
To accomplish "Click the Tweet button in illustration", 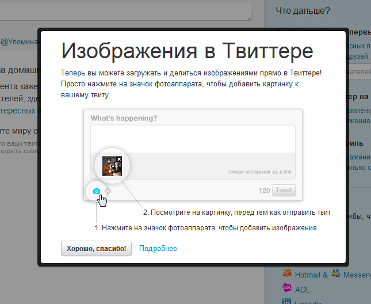I will (x=284, y=190).
